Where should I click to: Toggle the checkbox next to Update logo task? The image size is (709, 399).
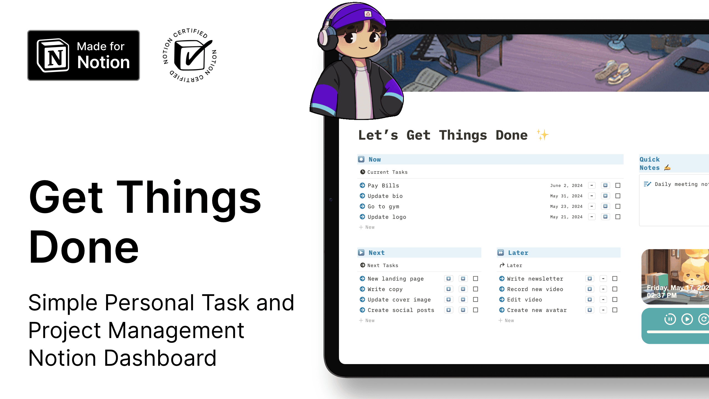618,217
